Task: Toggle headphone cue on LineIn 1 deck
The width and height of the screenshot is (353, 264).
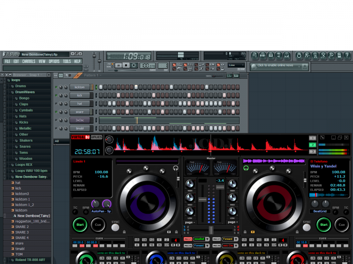Action: tap(176, 168)
